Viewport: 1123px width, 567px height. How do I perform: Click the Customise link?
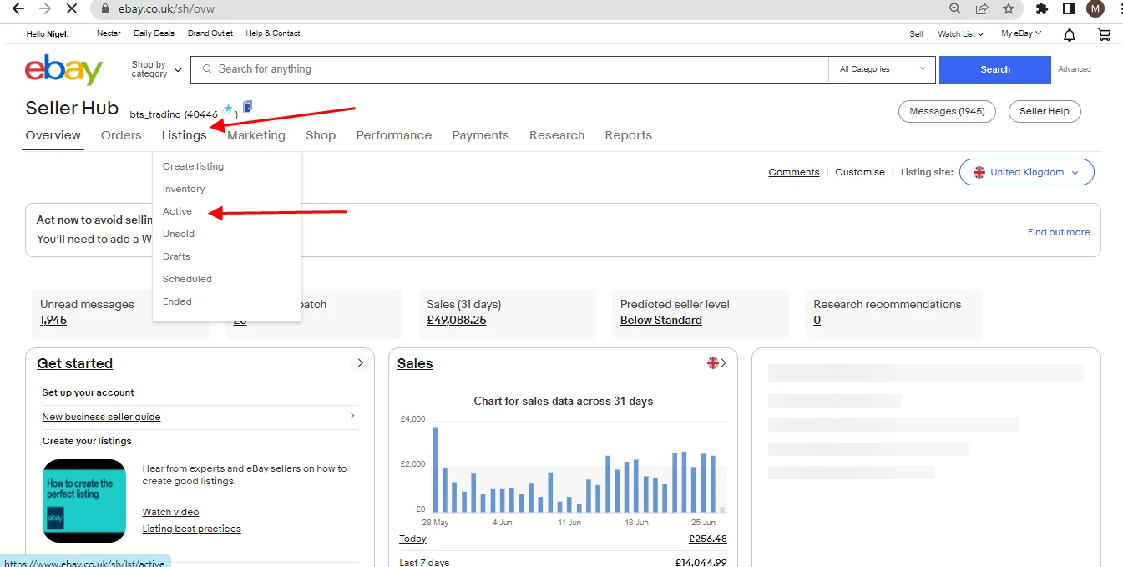[860, 172]
